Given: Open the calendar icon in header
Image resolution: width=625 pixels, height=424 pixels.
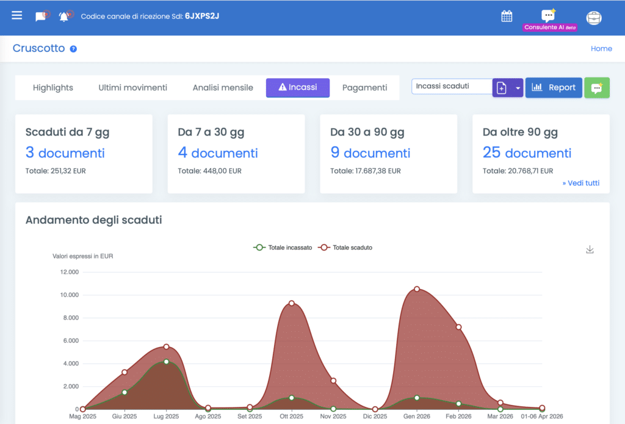Looking at the screenshot, I should point(507,16).
